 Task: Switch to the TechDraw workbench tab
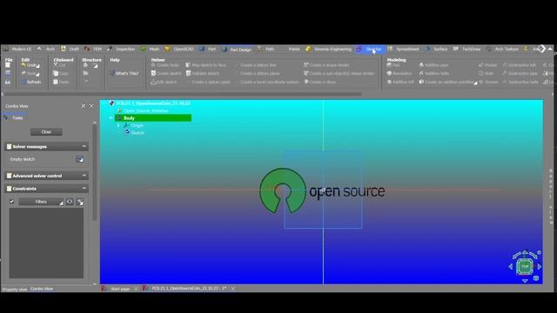point(467,49)
